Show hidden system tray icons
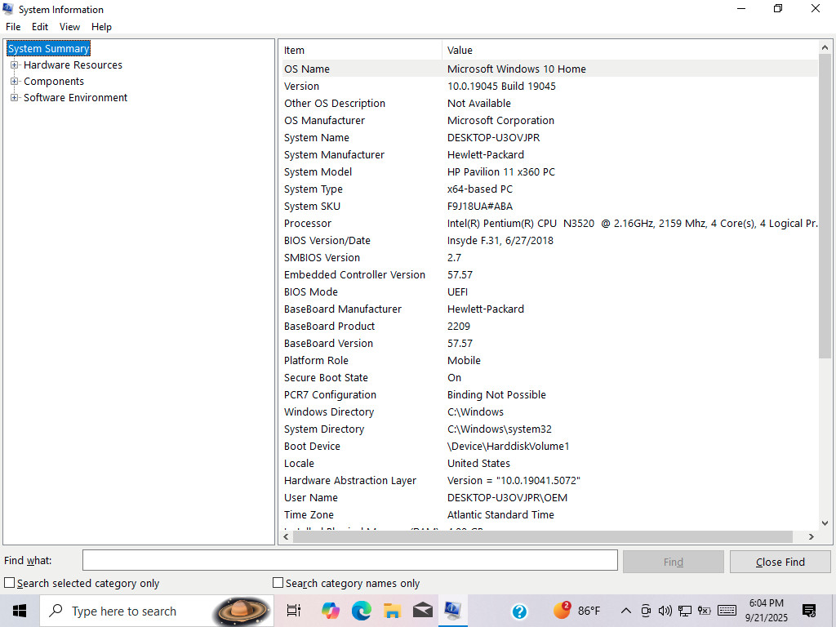 coord(626,611)
